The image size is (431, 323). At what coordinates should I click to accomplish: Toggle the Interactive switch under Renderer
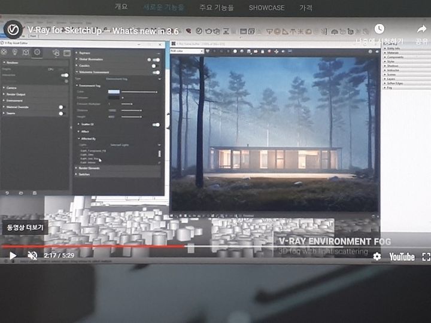pyautogui.click(x=65, y=75)
